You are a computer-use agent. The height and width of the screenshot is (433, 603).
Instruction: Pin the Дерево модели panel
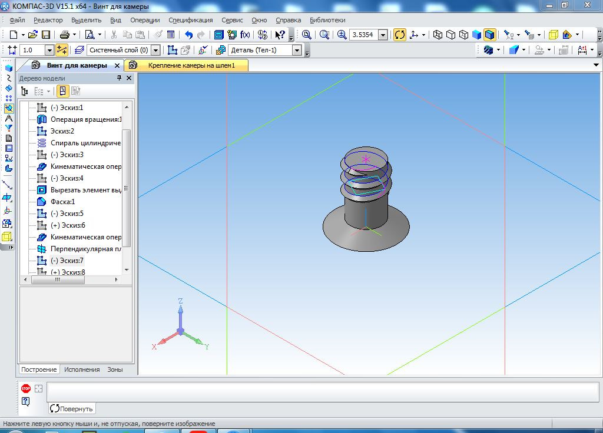click(x=119, y=78)
